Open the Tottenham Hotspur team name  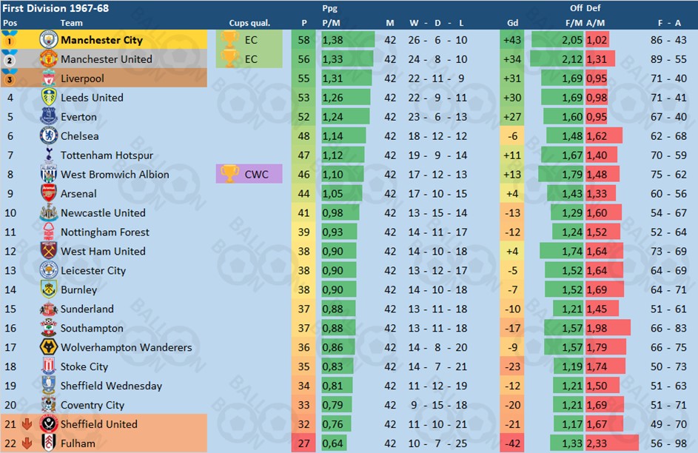pyautogui.click(x=107, y=155)
